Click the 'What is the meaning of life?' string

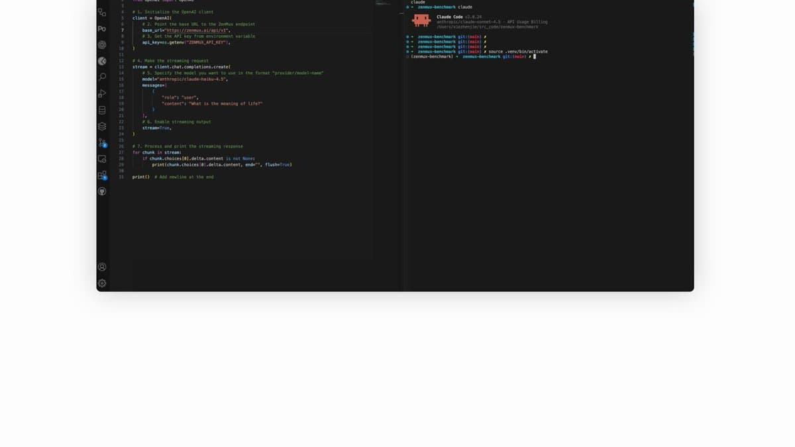(x=226, y=103)
